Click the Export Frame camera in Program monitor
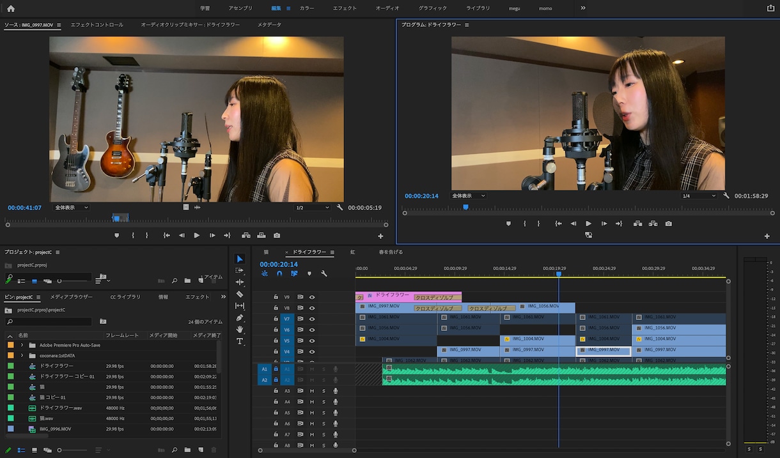 tap(668, 224)
